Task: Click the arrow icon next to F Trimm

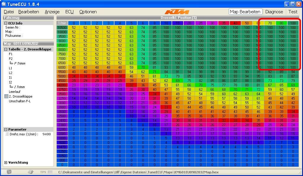Action: point(11,63)
